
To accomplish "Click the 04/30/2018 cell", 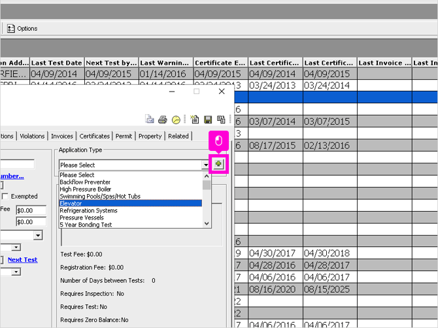I will (329, 254).
